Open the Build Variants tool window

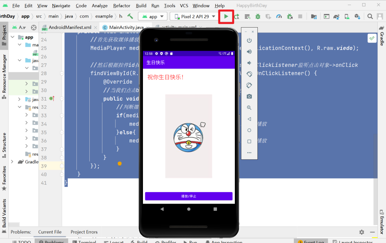tap(4, 216)
